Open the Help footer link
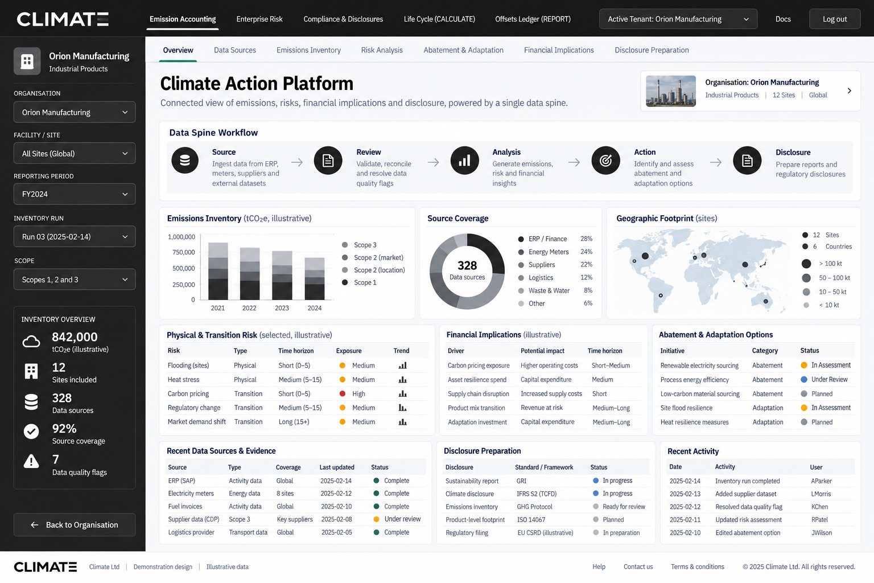This screenshot has width=874, height=583. click(599, 566)
